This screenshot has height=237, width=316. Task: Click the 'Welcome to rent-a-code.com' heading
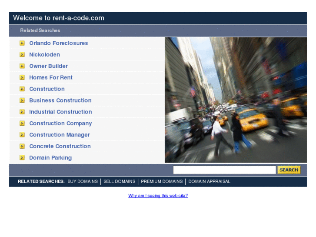pos(58,18)
